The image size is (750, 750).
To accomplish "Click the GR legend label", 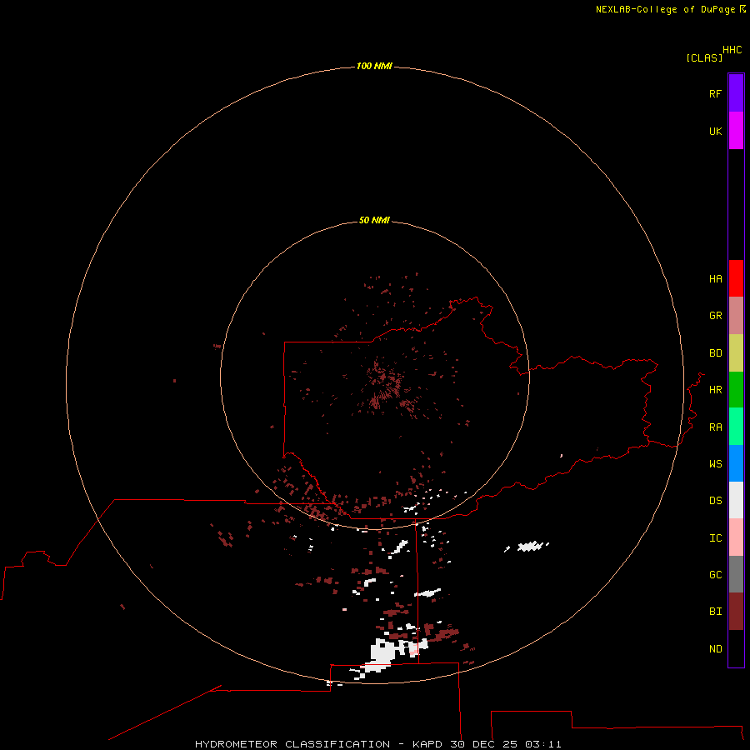I will pyautogui.click(x=715, y=316).
